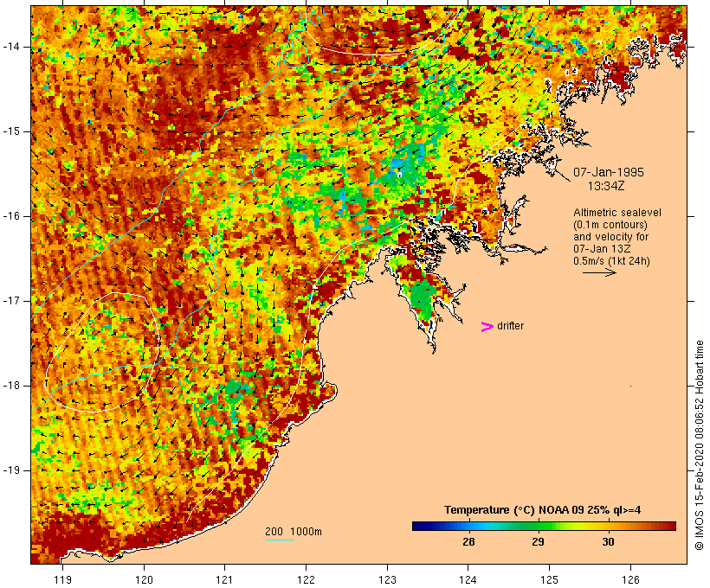
Task: Click the '30' temperature scale label
Action: click(608, 541)
